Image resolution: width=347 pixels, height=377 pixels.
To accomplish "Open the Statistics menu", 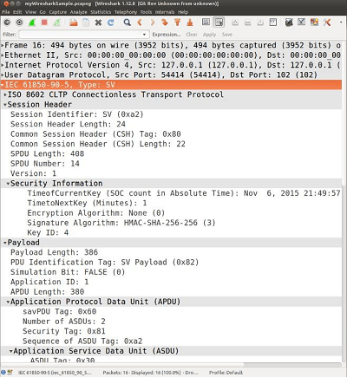I will pyautogui.click(x=101, y=12).
